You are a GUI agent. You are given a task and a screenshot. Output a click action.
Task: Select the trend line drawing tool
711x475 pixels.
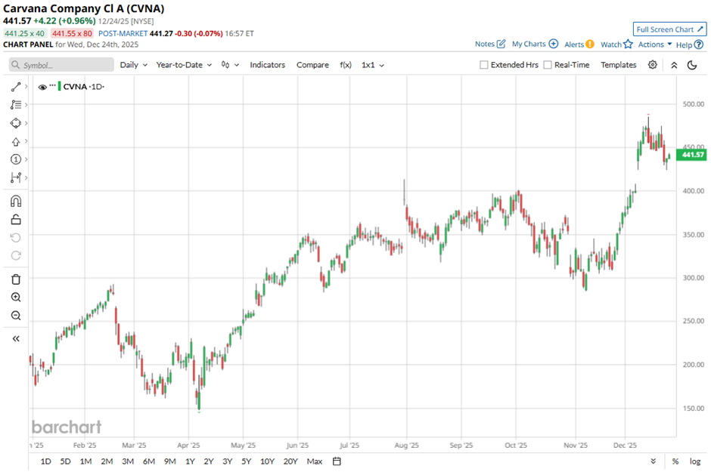[16, 88]
